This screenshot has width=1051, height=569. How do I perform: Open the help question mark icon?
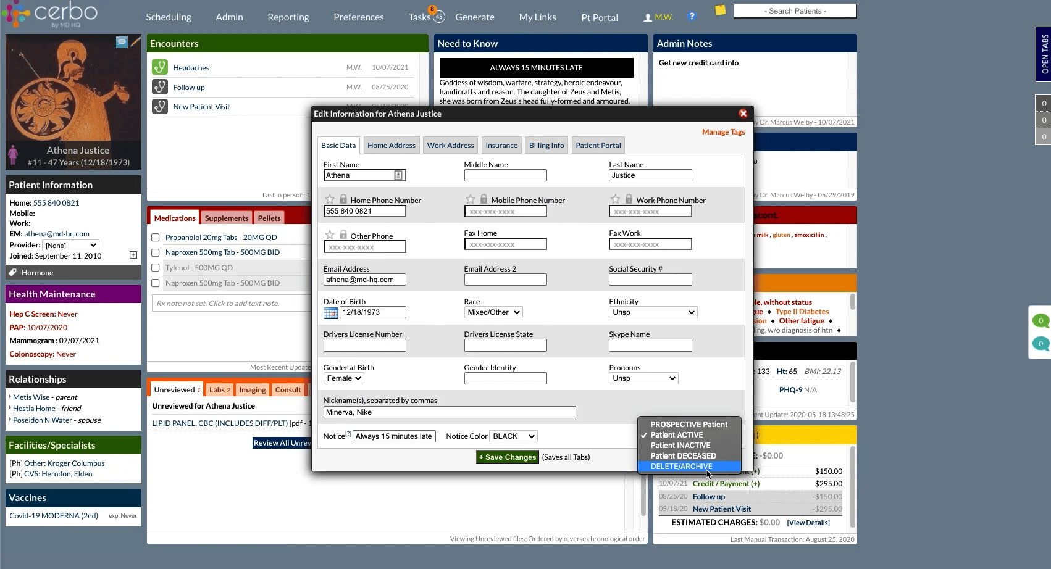(692, 17)
